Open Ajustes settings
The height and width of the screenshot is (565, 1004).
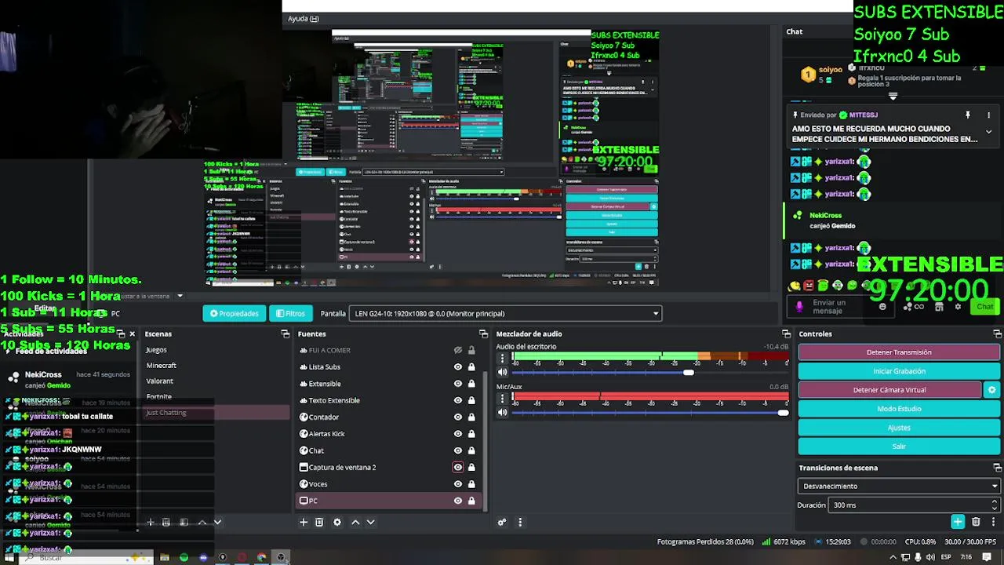pyautogui.click(x=899, y=428)
